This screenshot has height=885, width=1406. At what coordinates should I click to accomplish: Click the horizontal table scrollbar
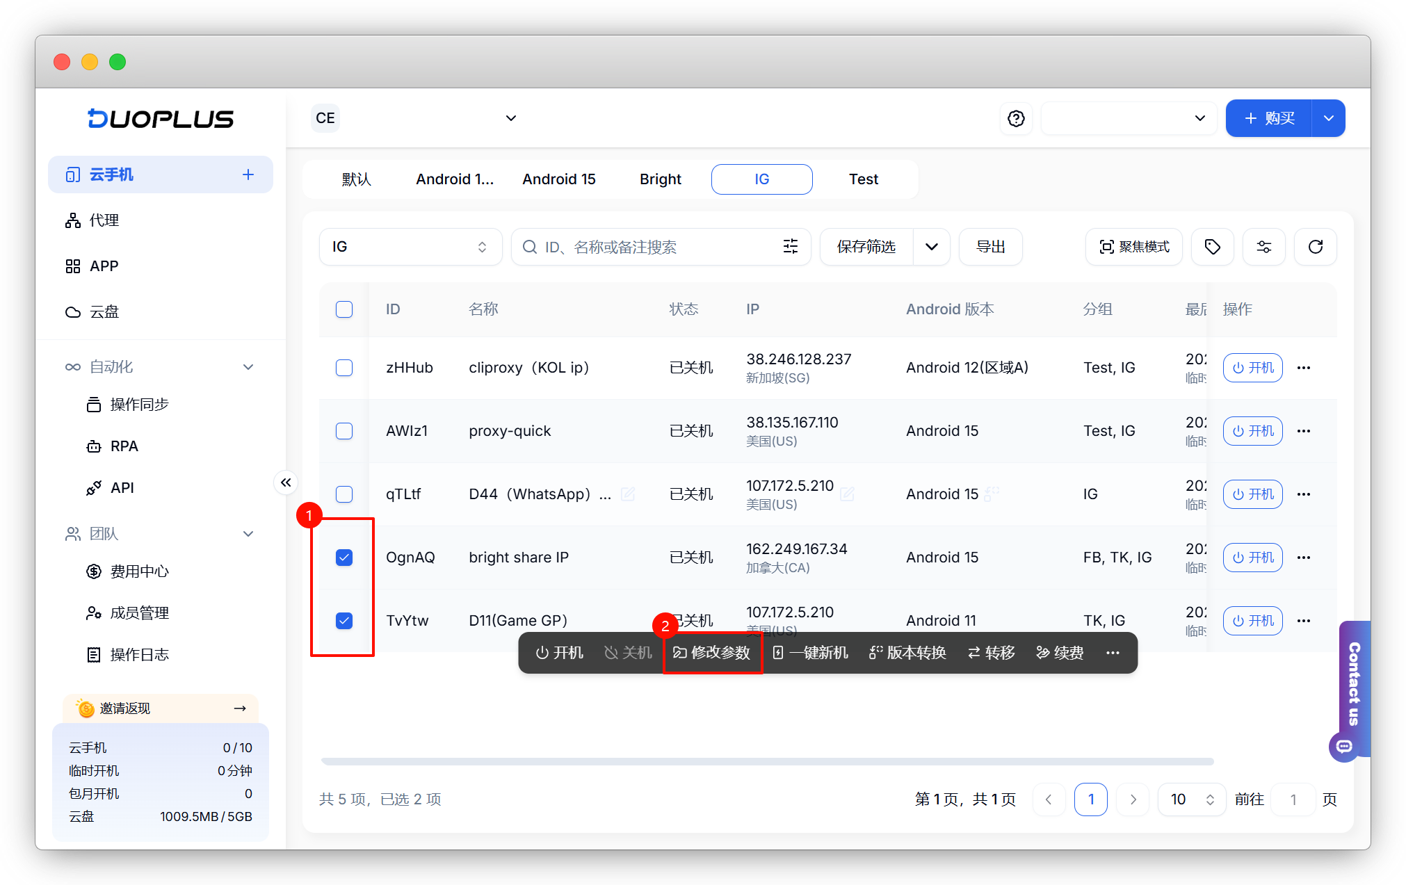coord(767,761)
